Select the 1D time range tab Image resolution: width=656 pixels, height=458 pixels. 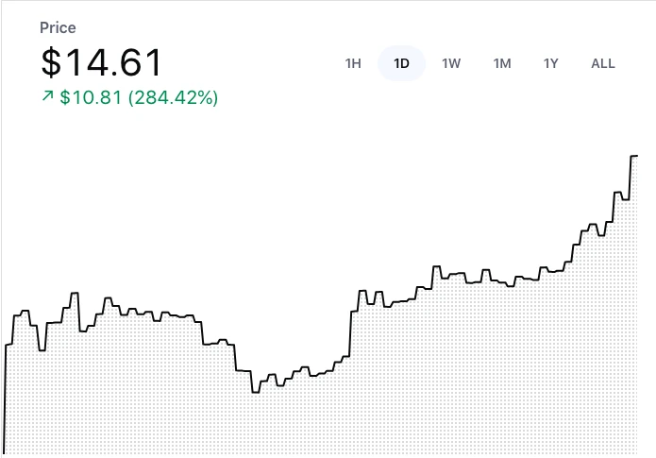click(x=402, y=63)
